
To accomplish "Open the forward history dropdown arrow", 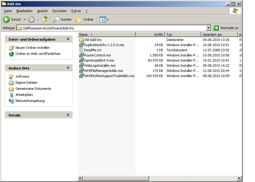I will click(x=38, y=20).
